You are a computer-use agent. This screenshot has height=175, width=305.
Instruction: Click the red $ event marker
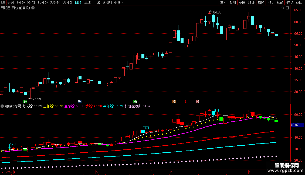click(186, 102)
